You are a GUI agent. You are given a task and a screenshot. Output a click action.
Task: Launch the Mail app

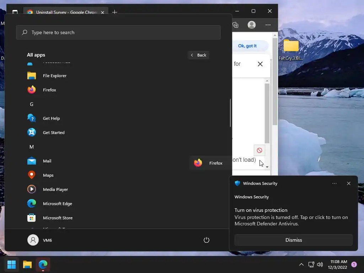coord(47,161)
